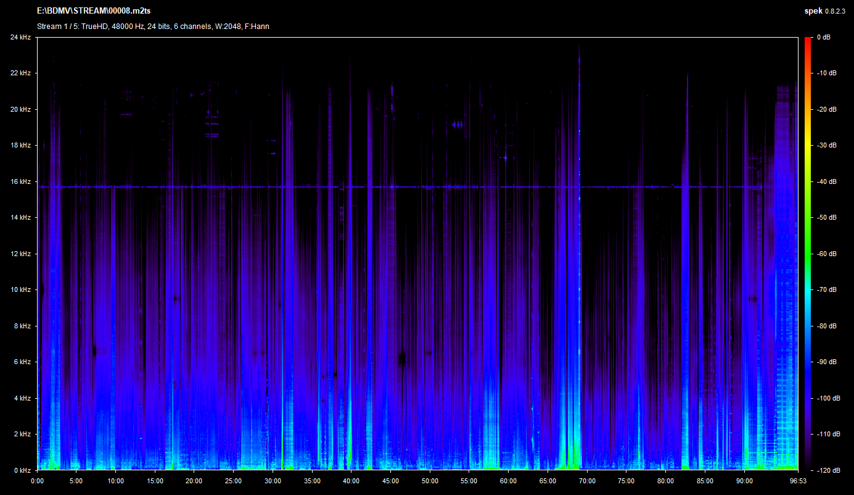Click the 0 kHz frequency axis label

click(x=22, y=470)
